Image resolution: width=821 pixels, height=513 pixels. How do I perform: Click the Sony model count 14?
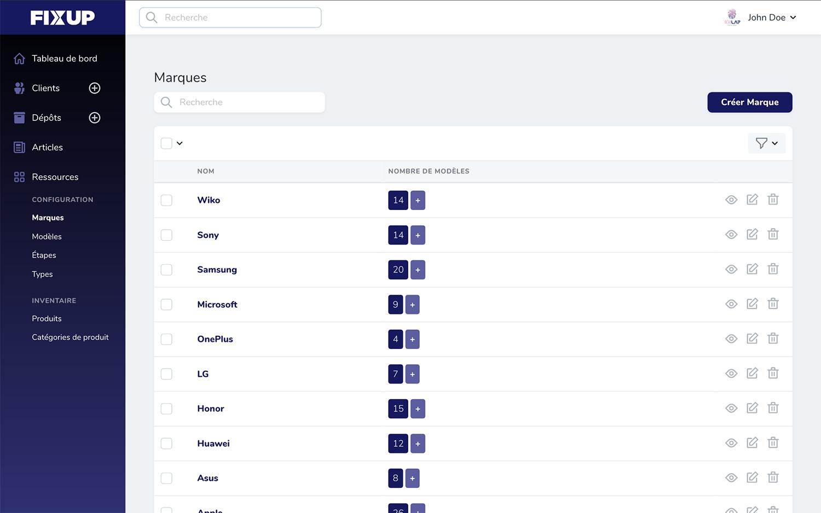(398, 235)
